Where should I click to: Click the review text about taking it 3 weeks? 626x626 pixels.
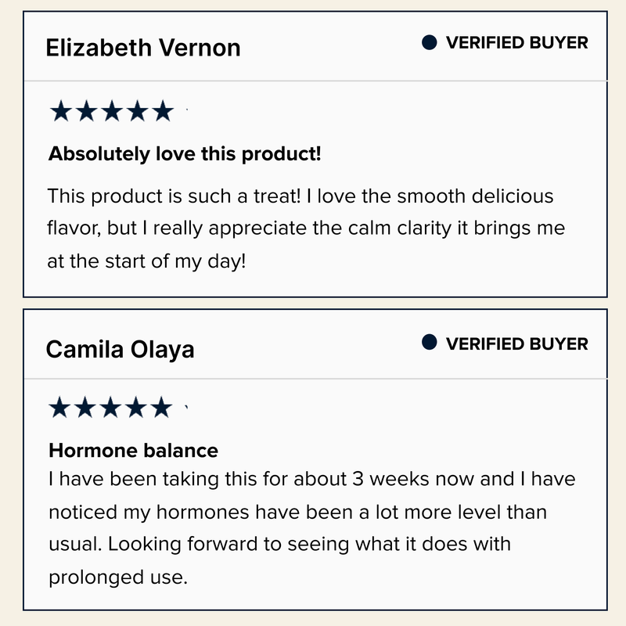coord(311,527)
